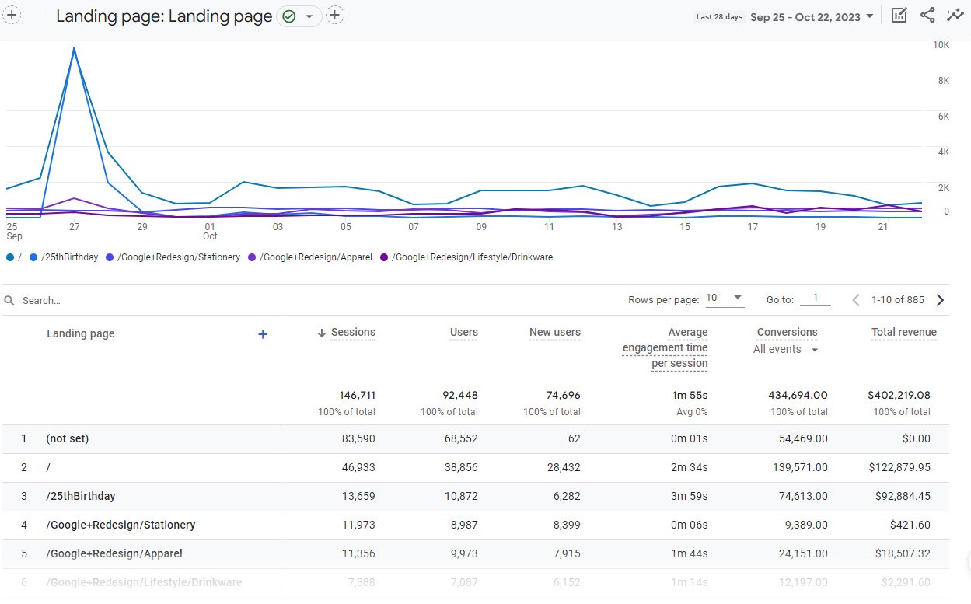Open Insights with the sparkle icon
Image resolution: width=971 pixels, height=604 pixels.
tap(955, 15)
